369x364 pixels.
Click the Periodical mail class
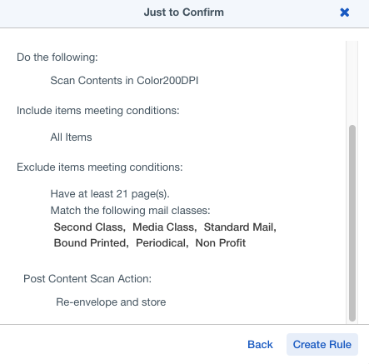161,243
